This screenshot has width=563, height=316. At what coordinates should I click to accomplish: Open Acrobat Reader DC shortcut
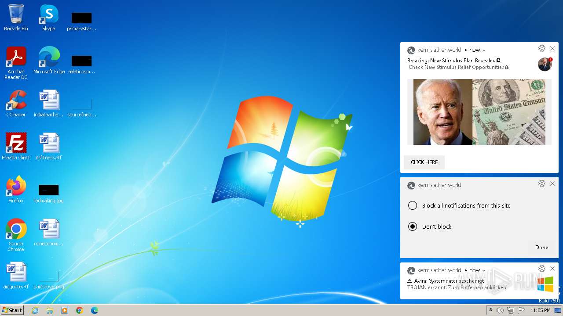(16, 63)
